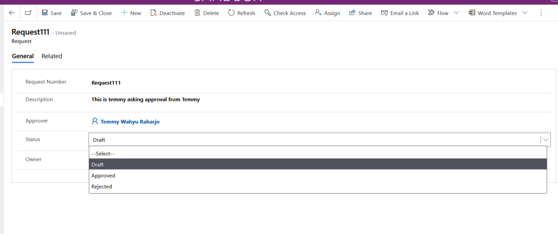Create a New record
The width and height of the screenshot is (558, 234).
[131, 13]
